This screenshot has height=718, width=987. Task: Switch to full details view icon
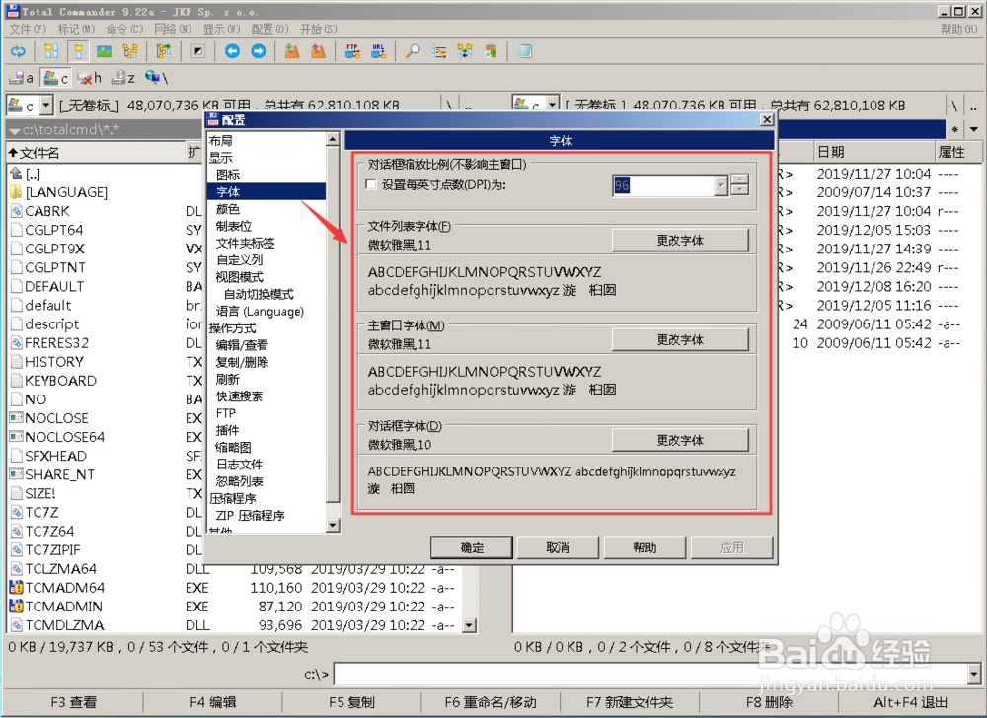point(79,51)
